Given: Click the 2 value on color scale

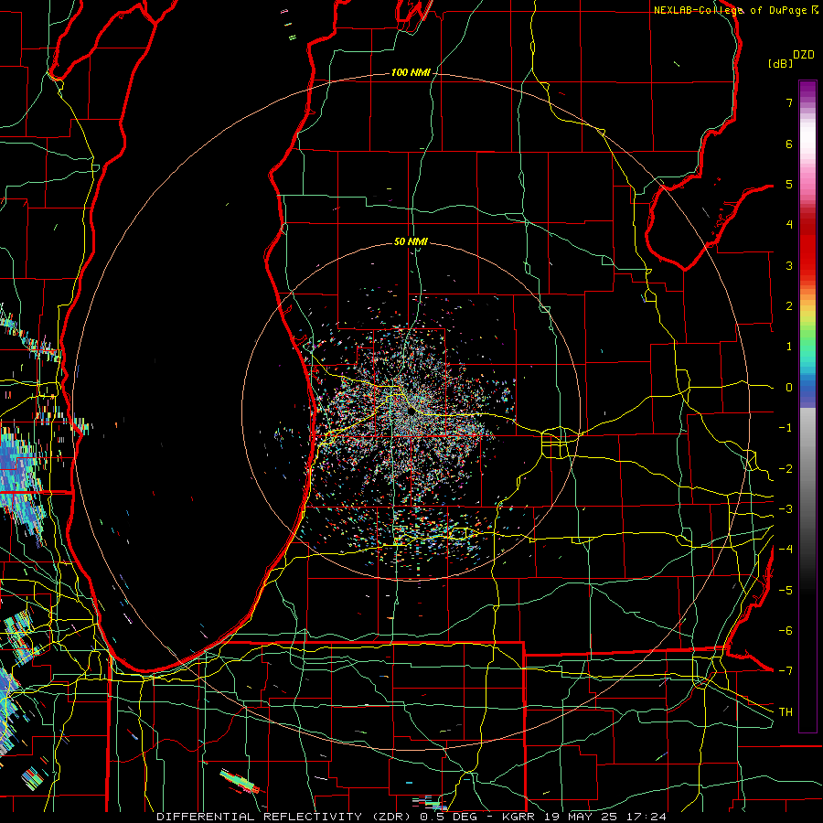Looking at the screenshot, I should click(789, 306).
